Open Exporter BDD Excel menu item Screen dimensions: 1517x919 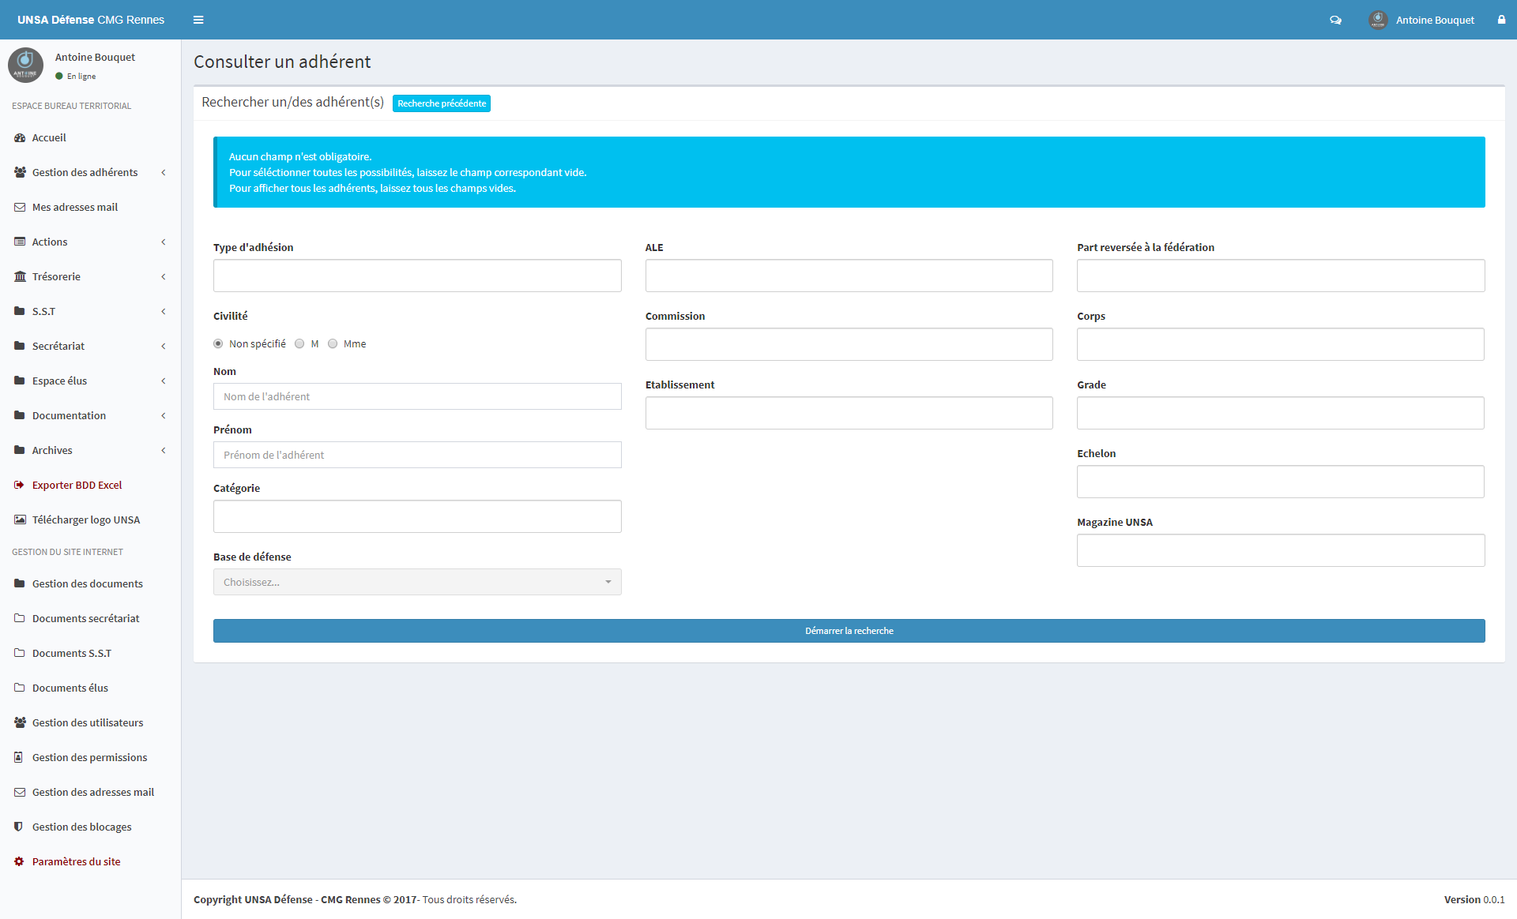coord(90,485)
